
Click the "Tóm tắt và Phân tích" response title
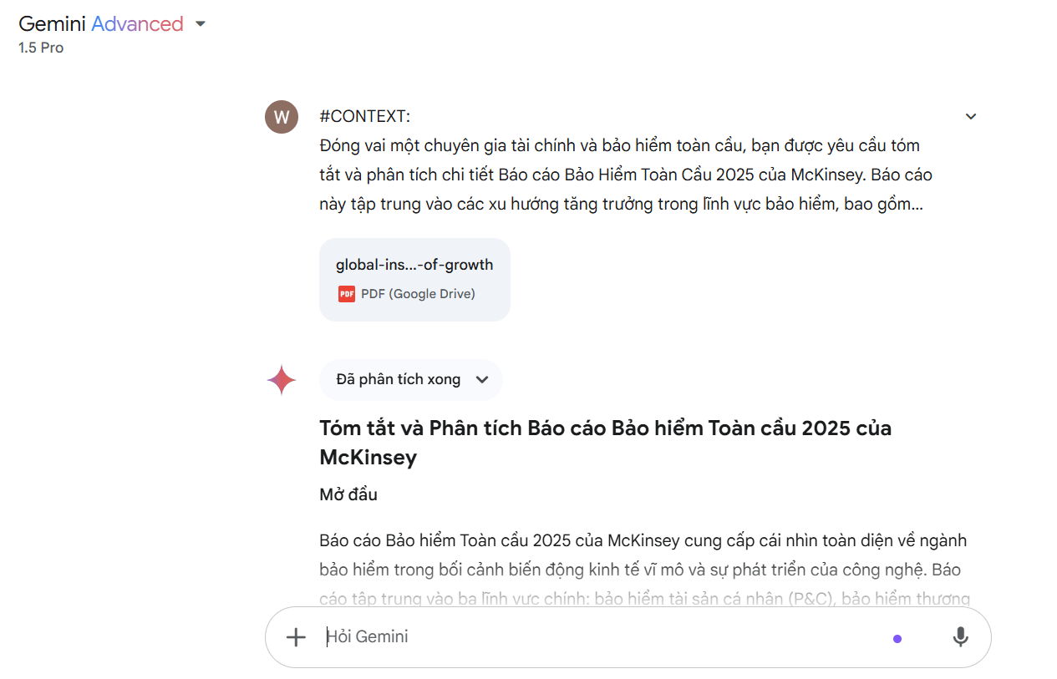click(605, 443)
